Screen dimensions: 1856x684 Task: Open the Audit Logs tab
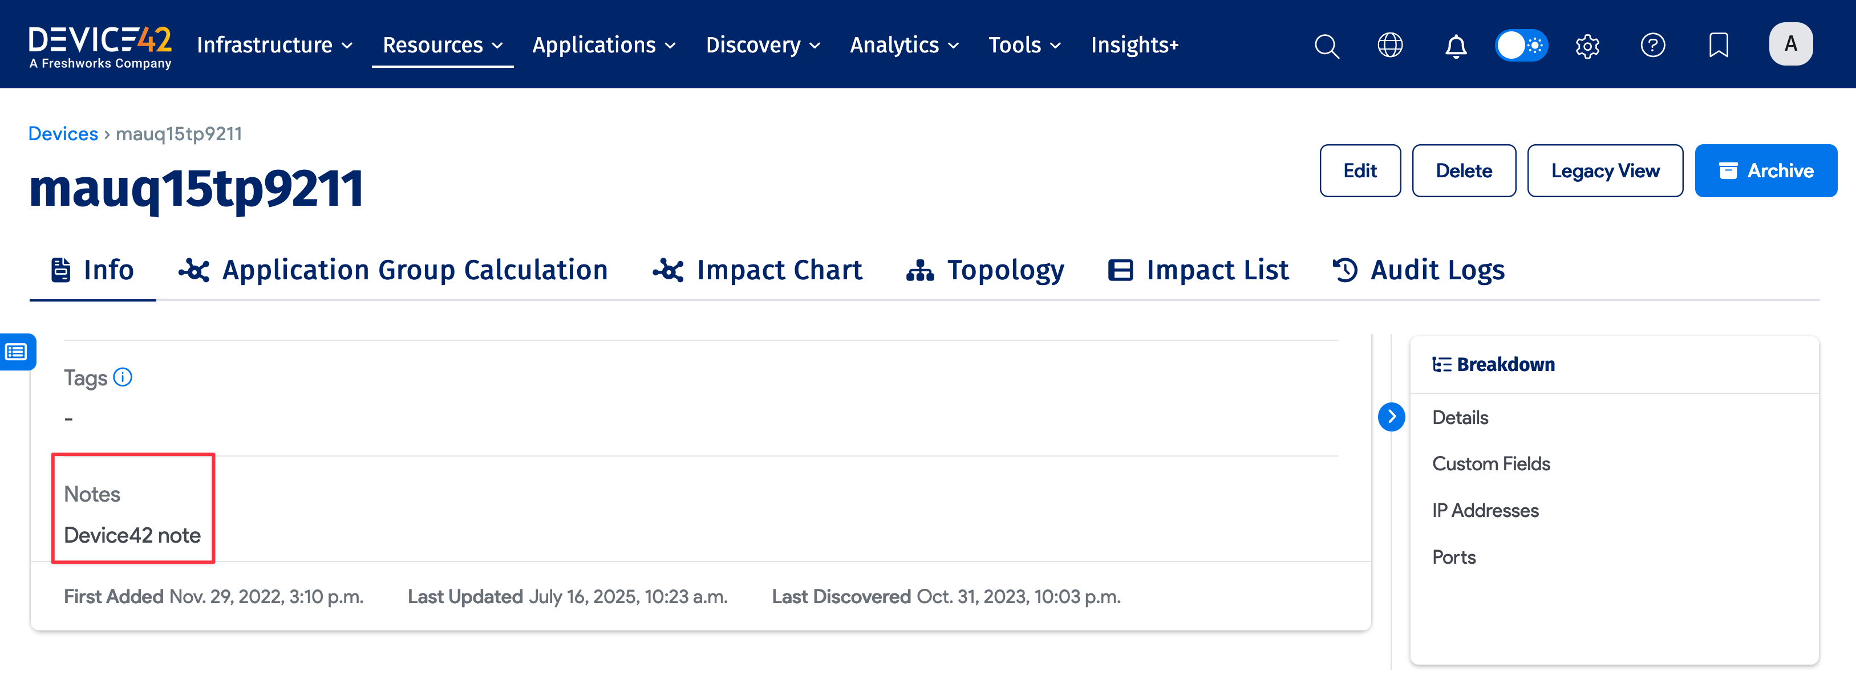[1418, 270]
